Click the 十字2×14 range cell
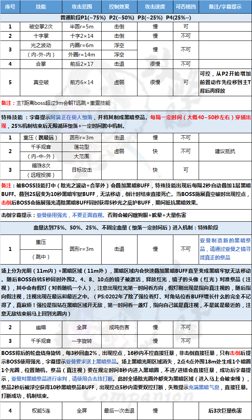 click(x=81, y=36)
